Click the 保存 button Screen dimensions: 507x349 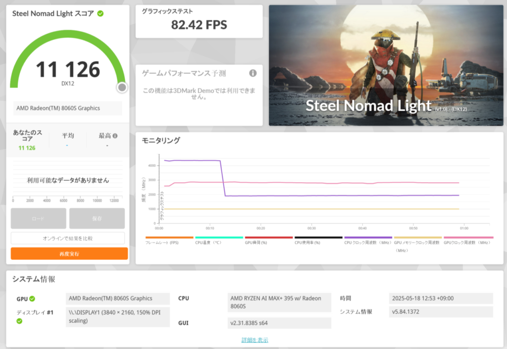coord(97,218)
